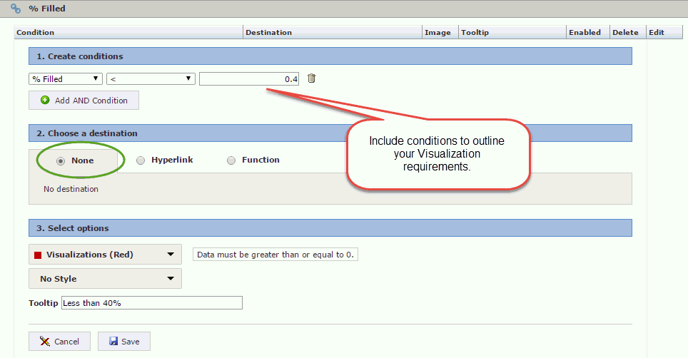Select the Hyperlink destination radio button
The image size is (688, 358).
tap(141, 160)
